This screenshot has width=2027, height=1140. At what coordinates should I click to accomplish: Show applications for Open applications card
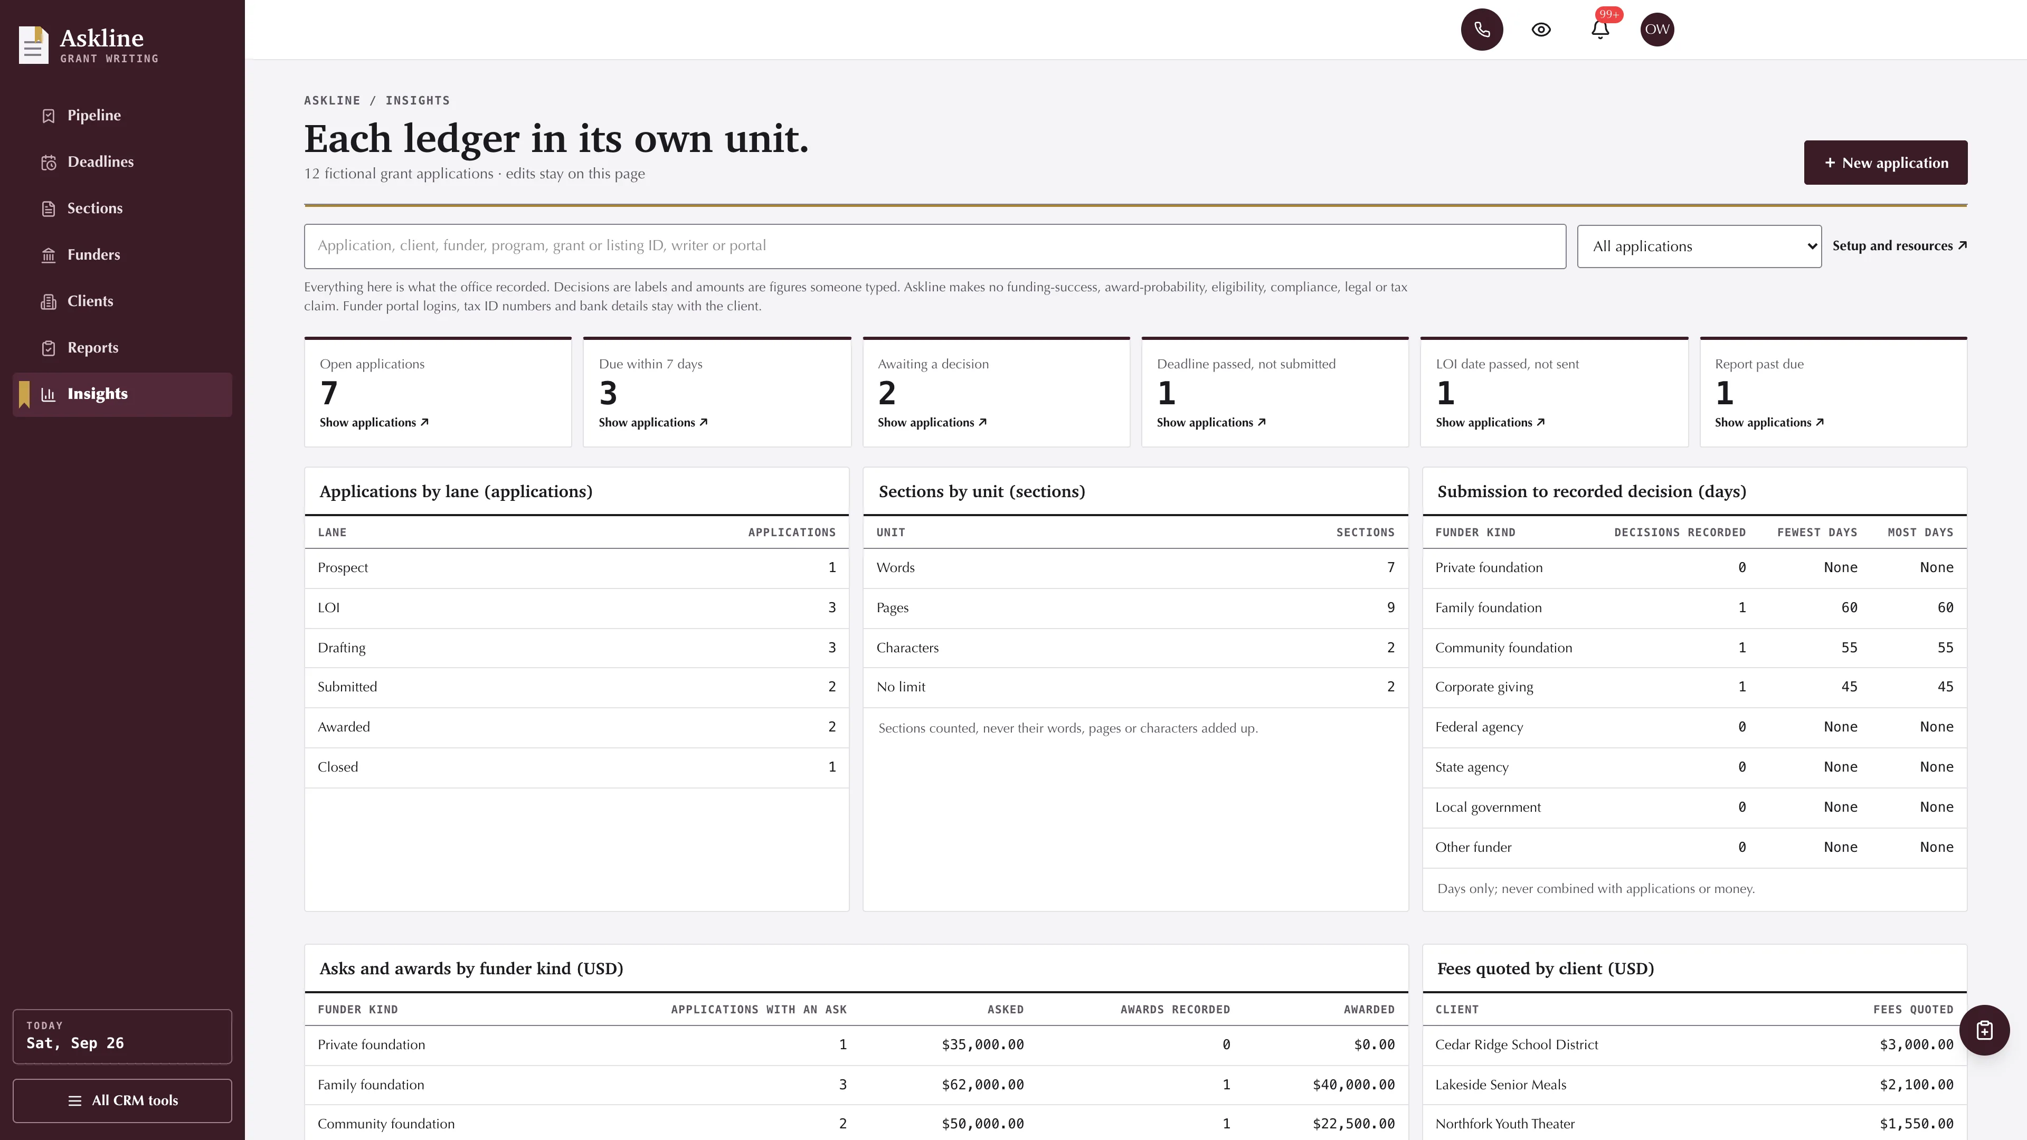374,422
